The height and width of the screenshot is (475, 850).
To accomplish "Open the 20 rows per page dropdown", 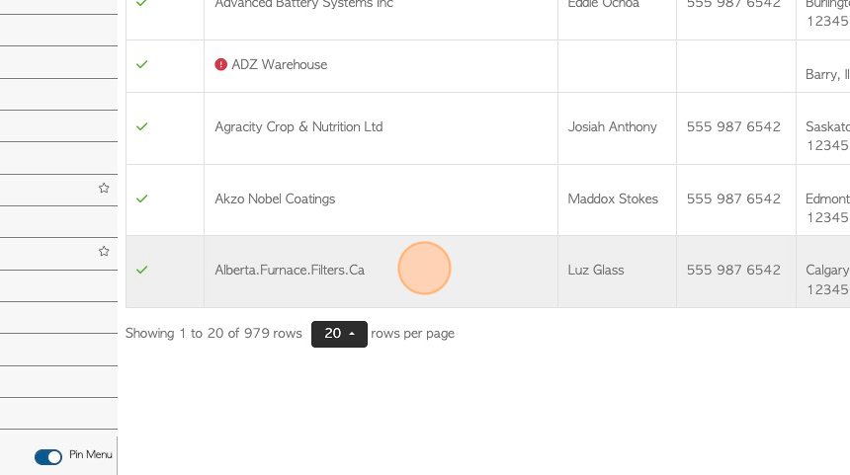I will tap(339, 334).
